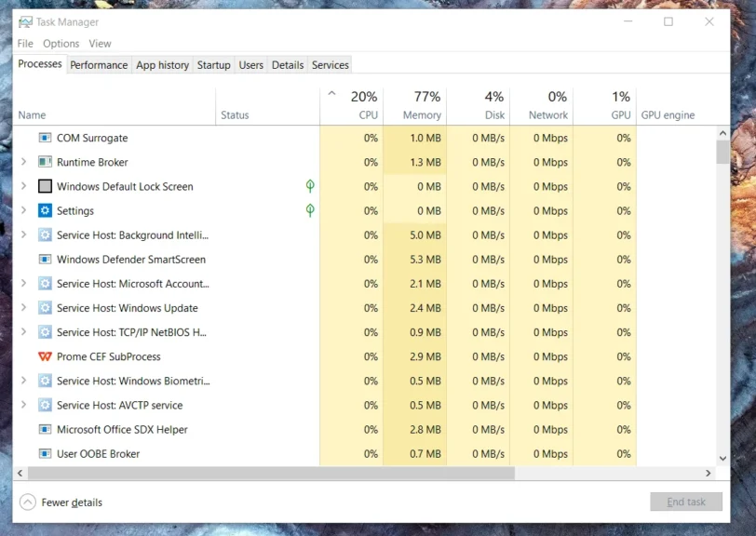Switch to the Services tab
This screenshot has width=756, height=536.
click(331, 65)
